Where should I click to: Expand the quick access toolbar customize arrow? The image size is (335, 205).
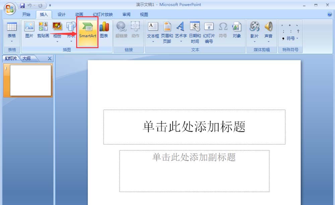click(x=50, y=5)
